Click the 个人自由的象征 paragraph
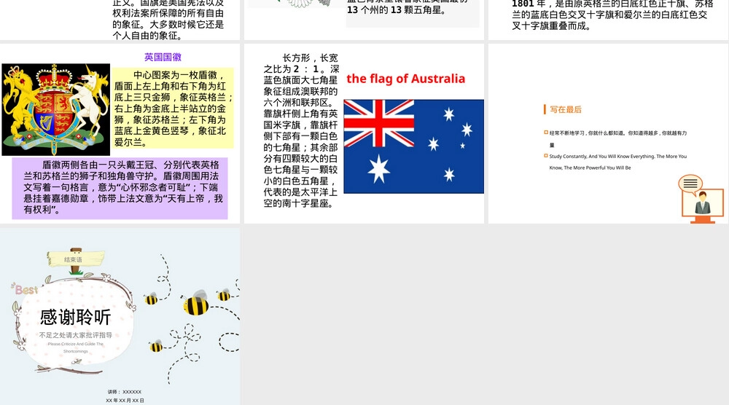The image size is (729, 405). [168, 19]
